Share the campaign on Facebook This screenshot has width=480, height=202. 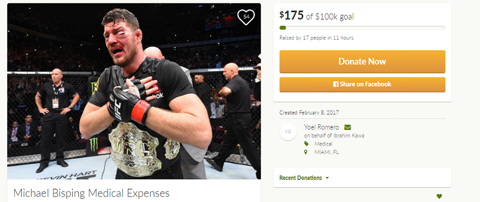coord(362,84)
